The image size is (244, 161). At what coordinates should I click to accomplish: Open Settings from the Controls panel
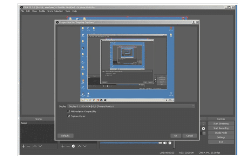point(221,137)
